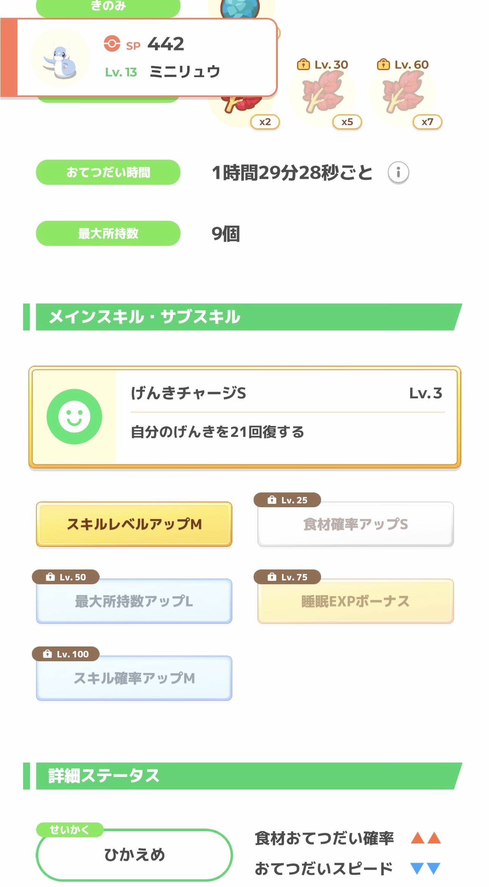
Task: Tap the x7 ingredient quantity badge
Action: point(427,122)
